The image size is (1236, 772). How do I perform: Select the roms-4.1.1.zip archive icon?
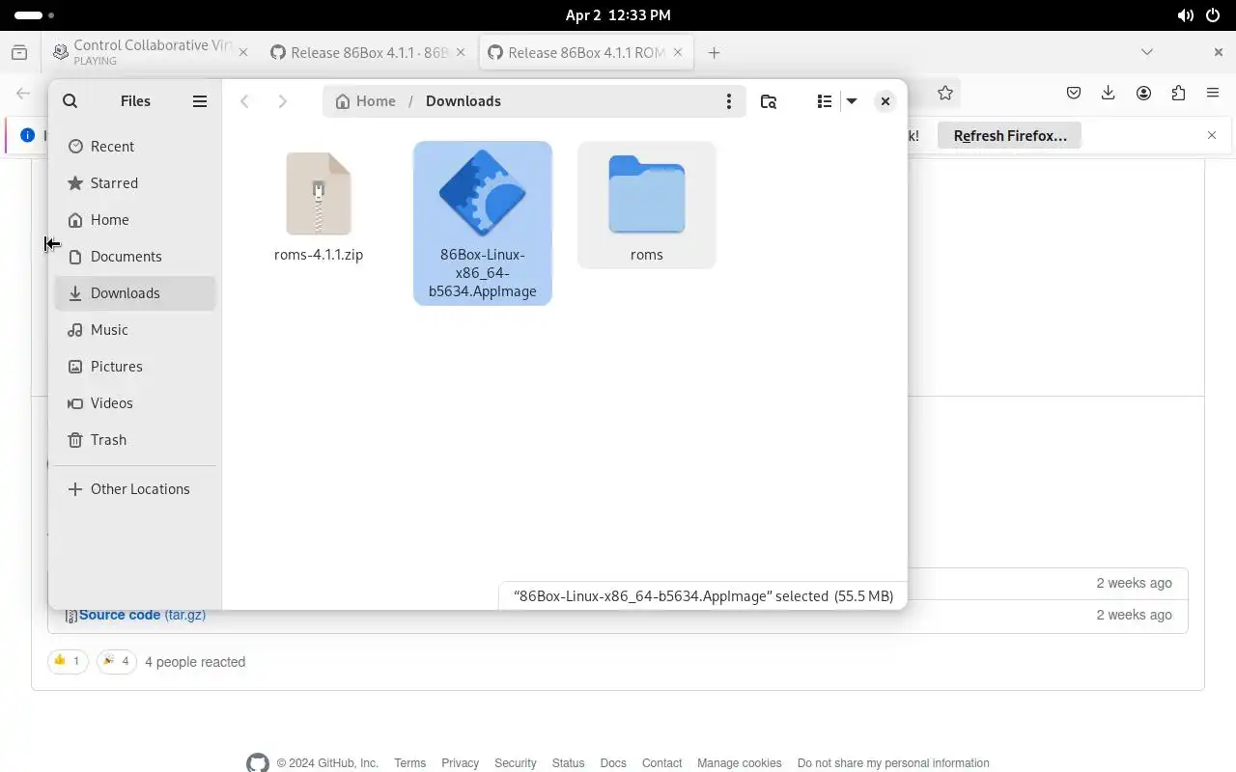point(319,194)
